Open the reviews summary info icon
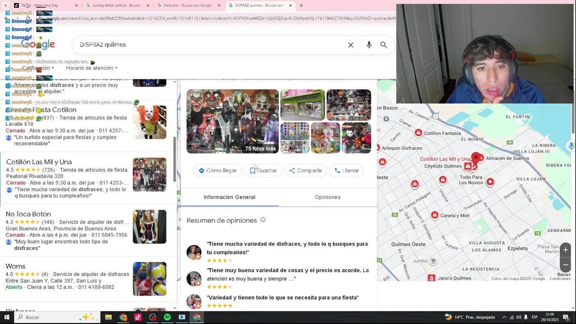This screenshot has height=324, width=576. [263, 220]
